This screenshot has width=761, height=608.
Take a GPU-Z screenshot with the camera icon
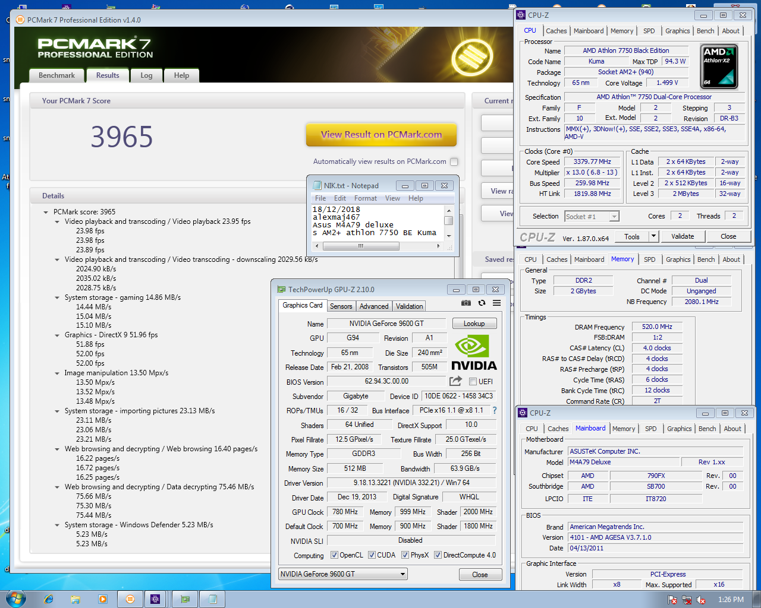[466, 303]
